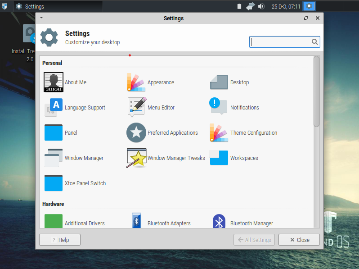359x269 pixels.
Task: Click the settings list vertical scrollbar
Action: point(316,90)
